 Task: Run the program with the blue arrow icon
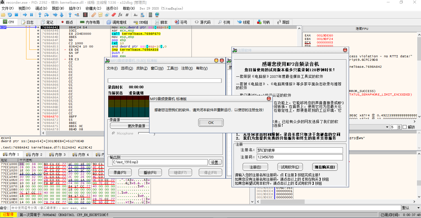pos(25,15)
